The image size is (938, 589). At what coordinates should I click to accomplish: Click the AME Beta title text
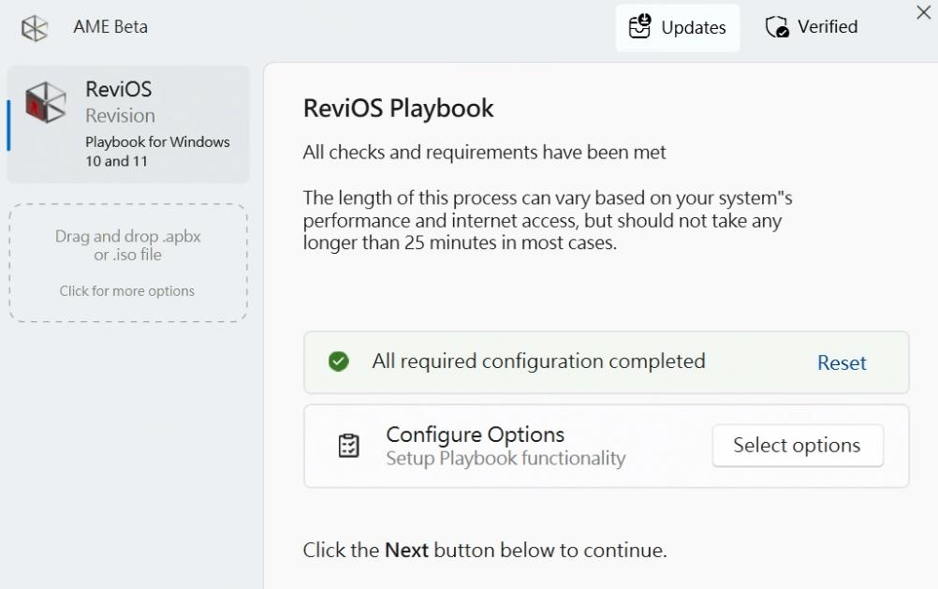point(110,27)
